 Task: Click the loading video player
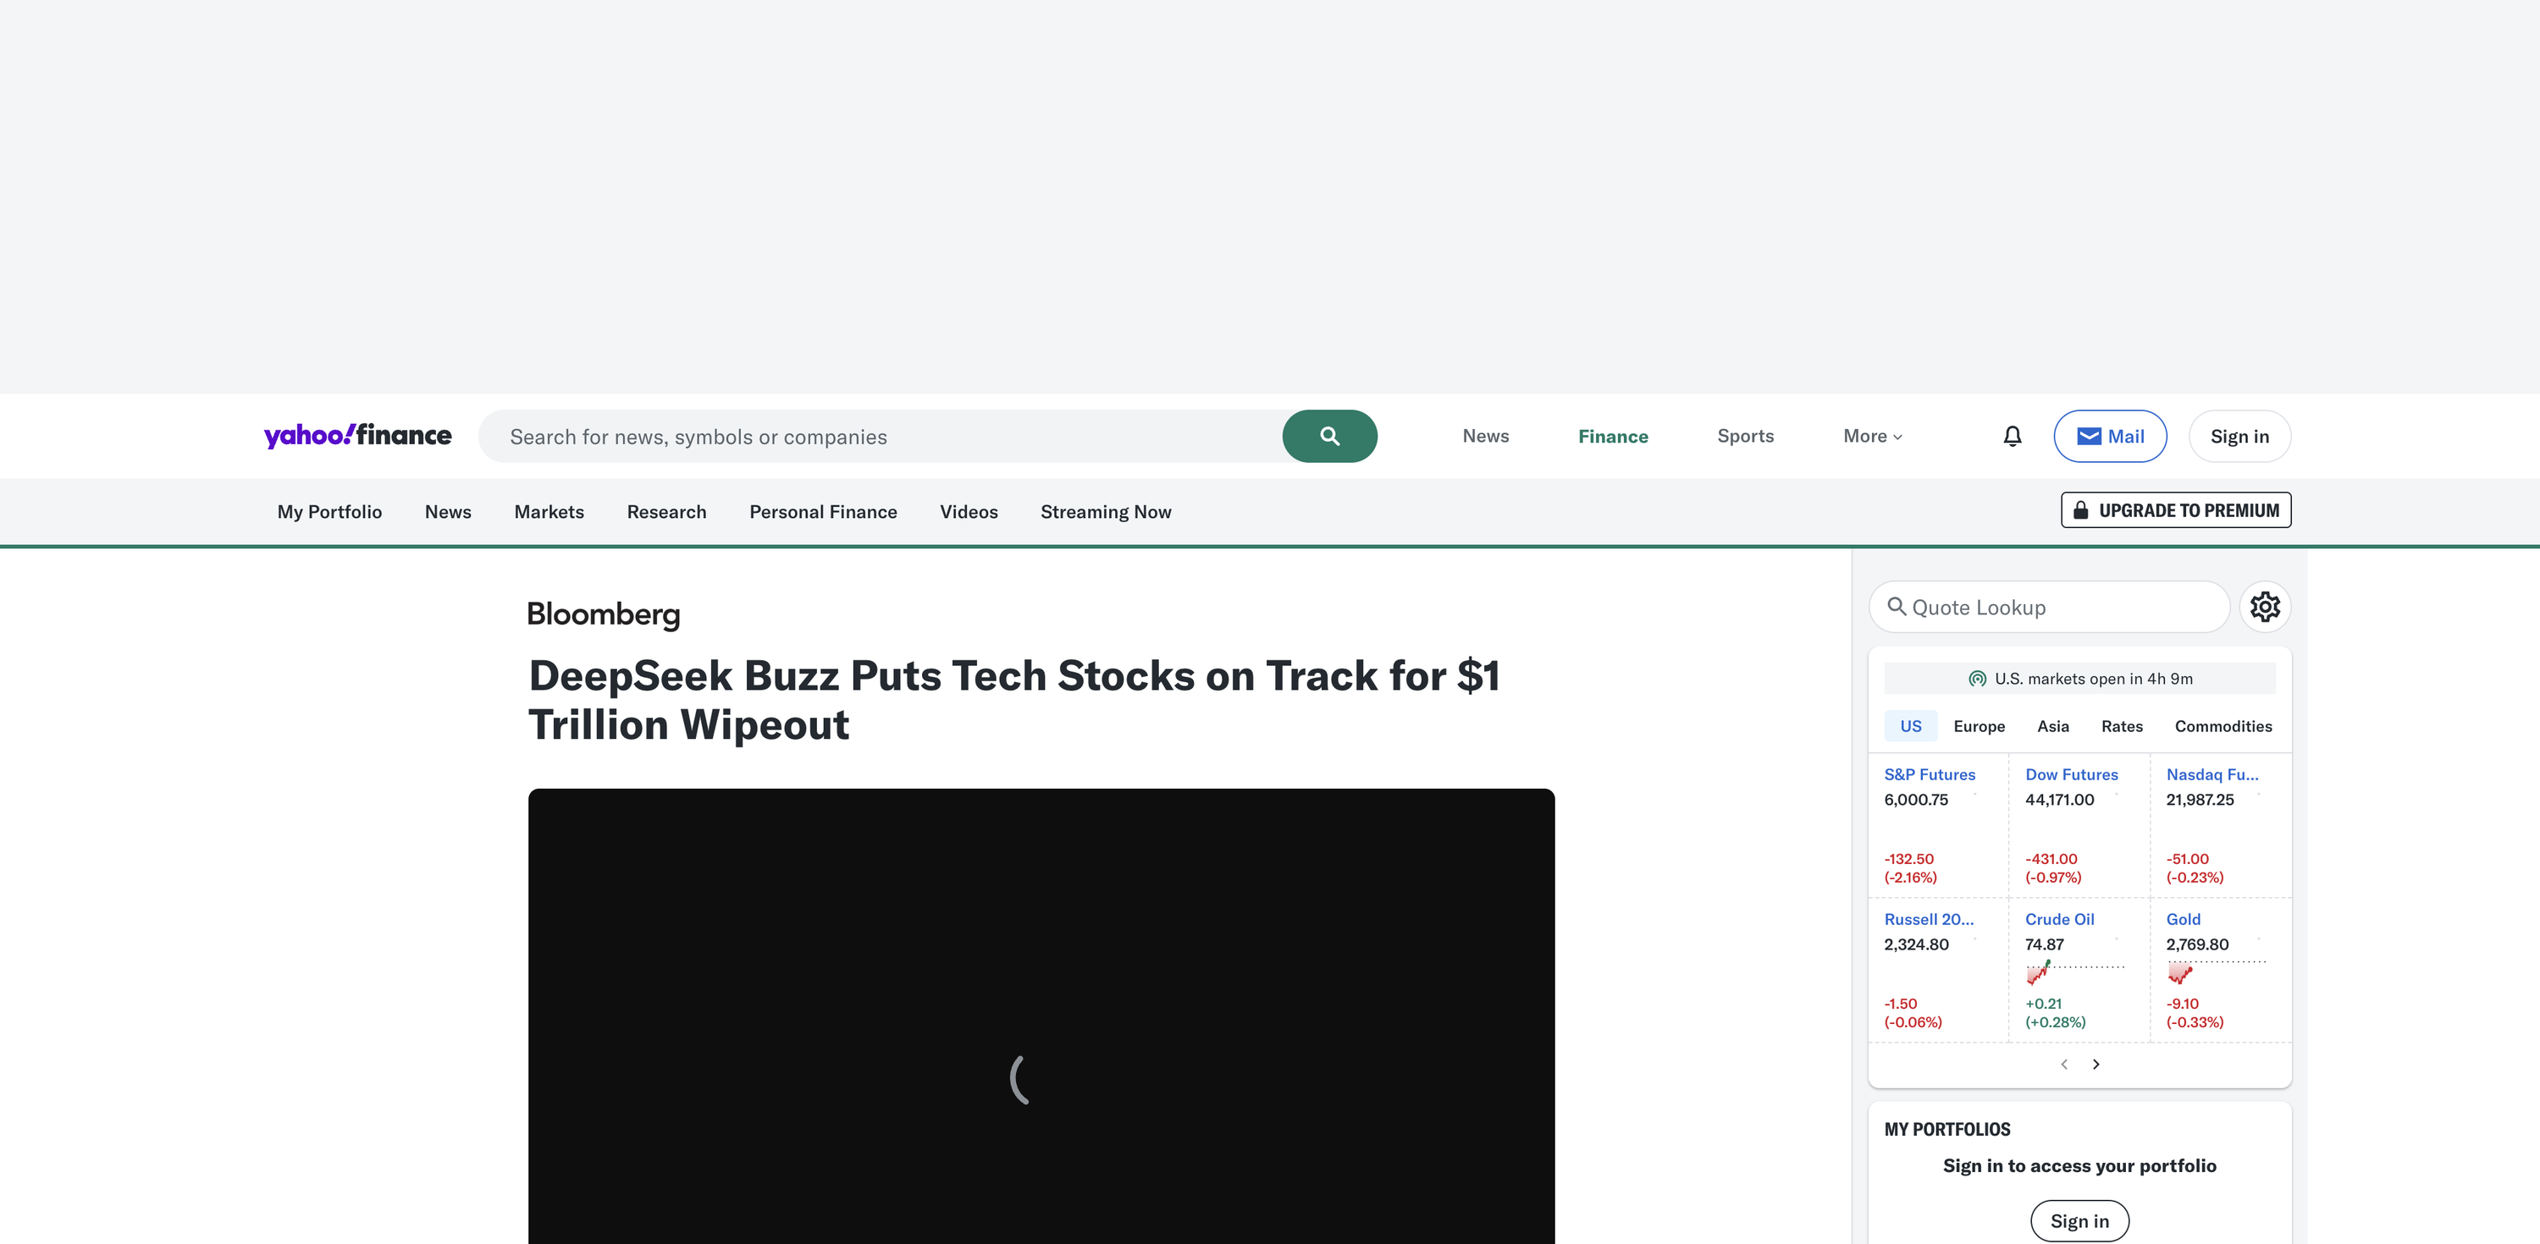click(x=1041, y=1016)
